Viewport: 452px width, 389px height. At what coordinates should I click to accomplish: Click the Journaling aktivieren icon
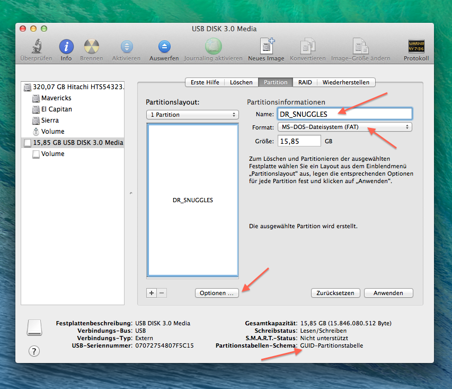coord(214,46)
